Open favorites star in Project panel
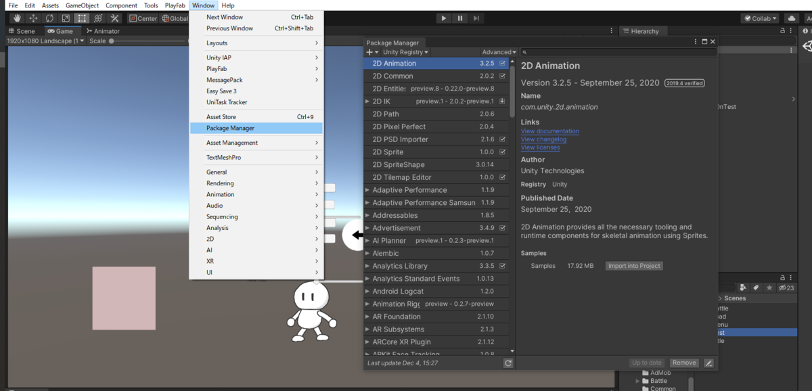The height and width of the screenshot is (391, 812). tap(769, 287)
